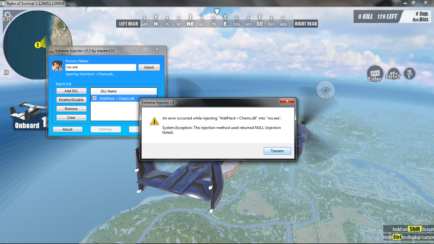434x244 pixels.
Task: Click the N compass heading marker
Action: click(156, 24)
